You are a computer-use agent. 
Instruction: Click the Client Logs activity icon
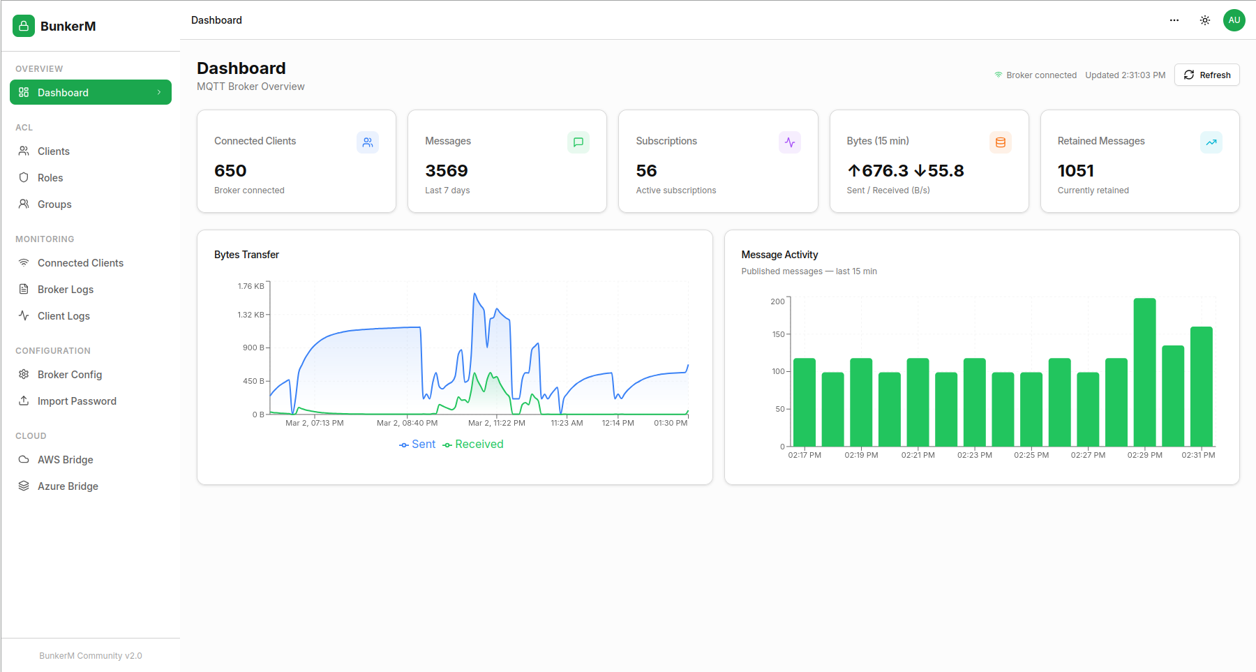coord(24,315)
